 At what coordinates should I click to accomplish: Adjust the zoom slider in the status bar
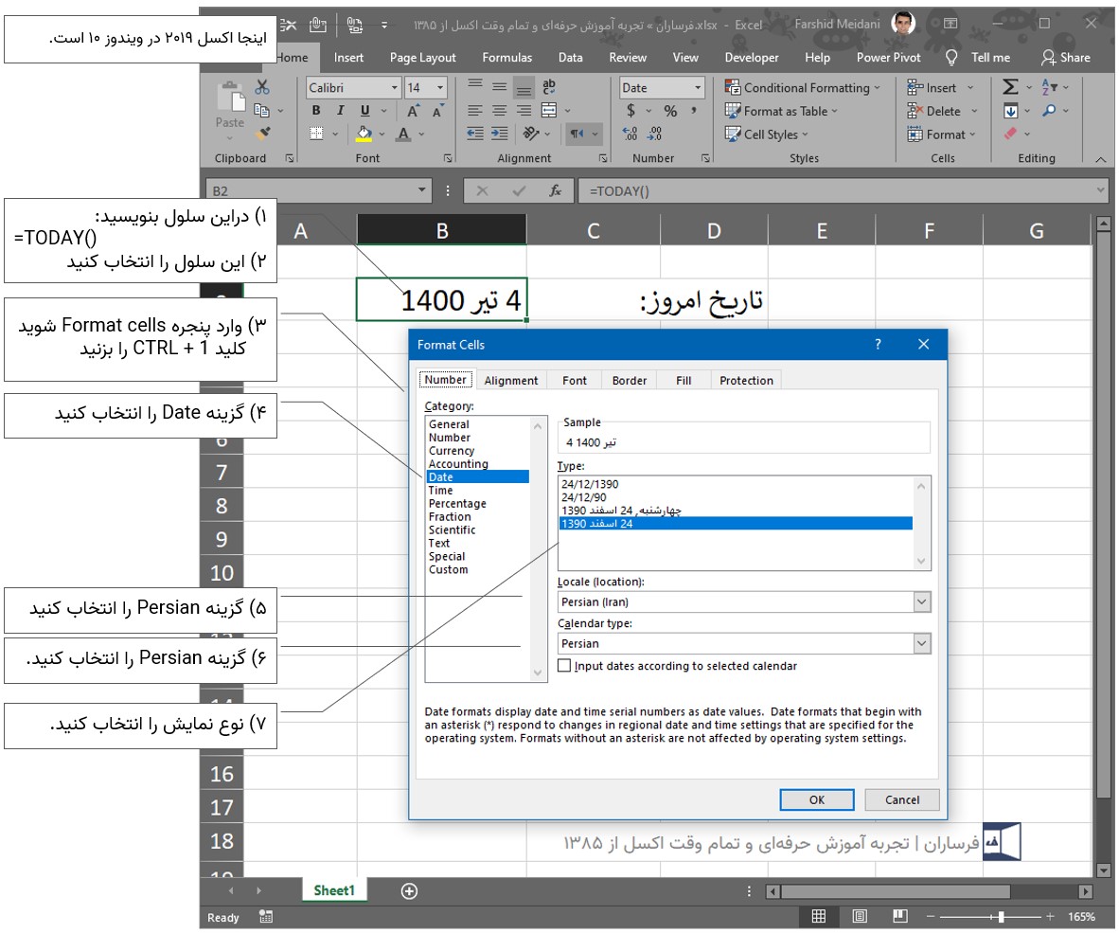pyautogui.click(x=1001, y=917)
